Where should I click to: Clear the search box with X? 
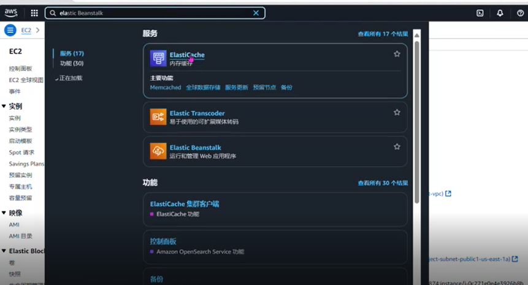[256, 13]
